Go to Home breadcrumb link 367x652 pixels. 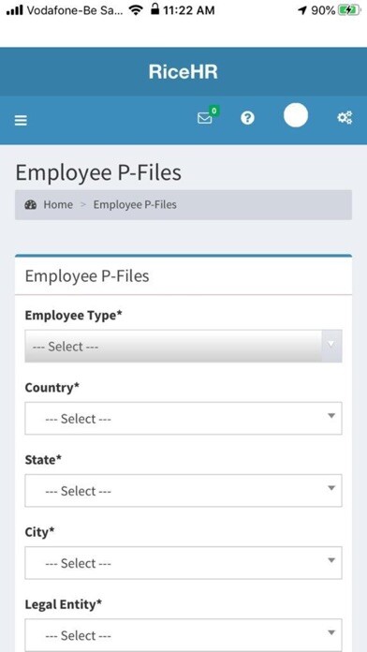[58, 204]
